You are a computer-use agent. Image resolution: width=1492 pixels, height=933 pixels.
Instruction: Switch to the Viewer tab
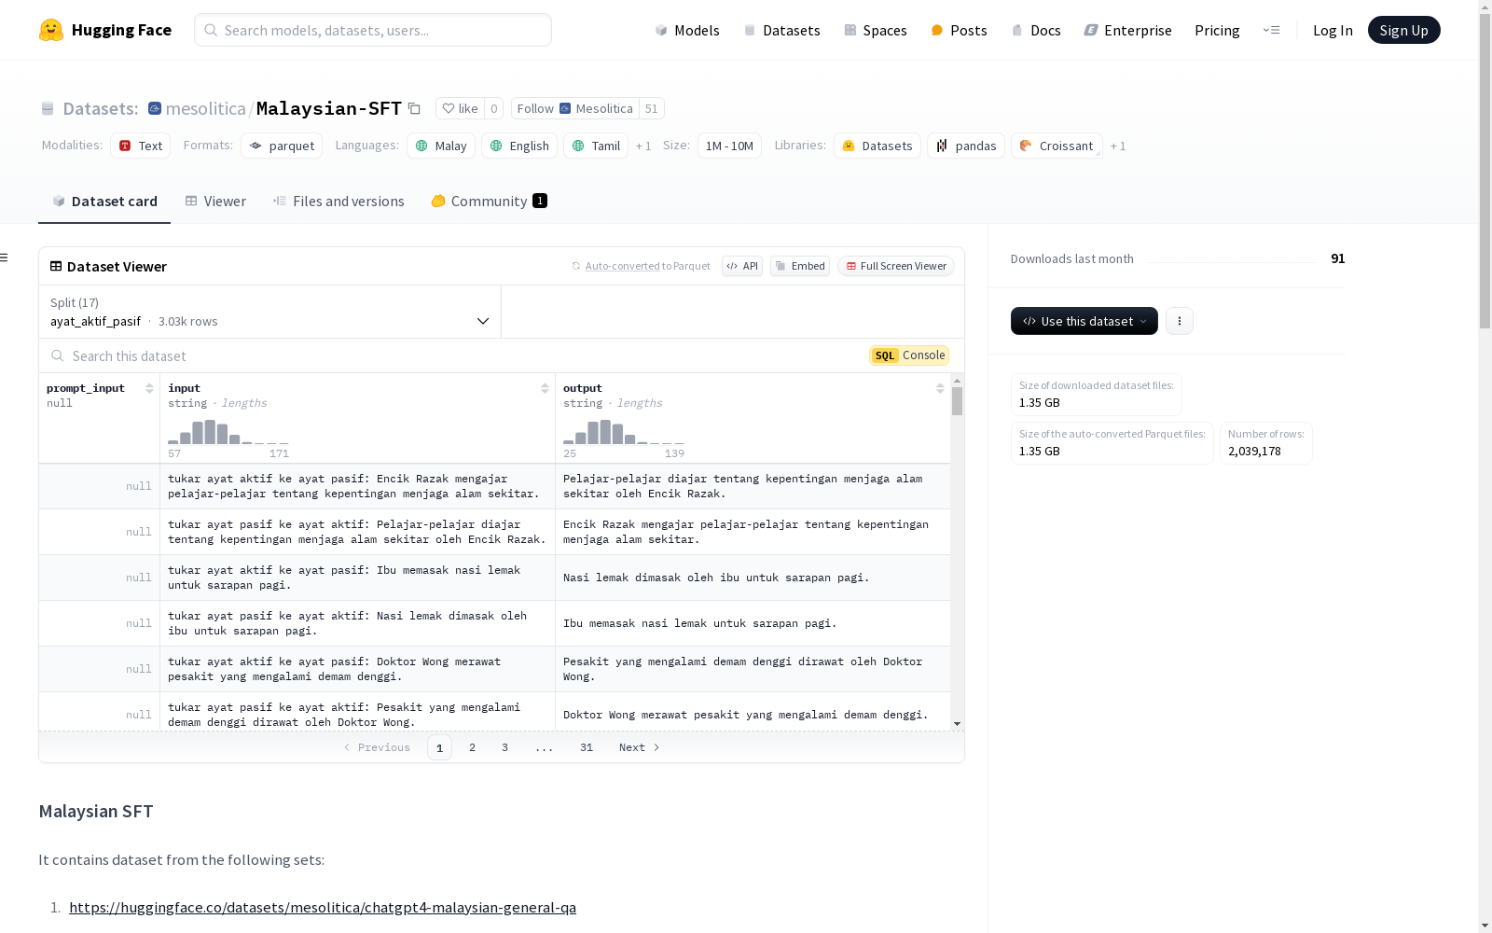click(215, 202)
